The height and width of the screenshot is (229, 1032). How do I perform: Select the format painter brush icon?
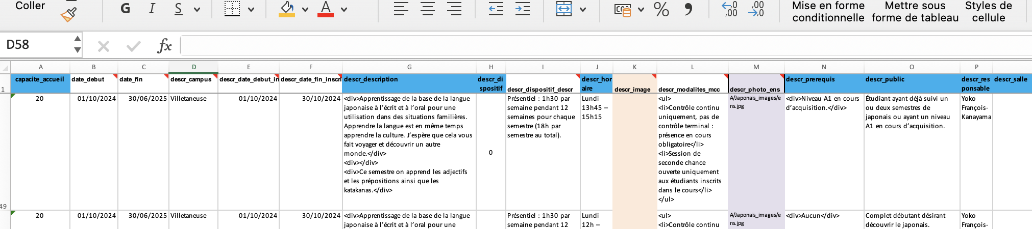click(69, 13)
